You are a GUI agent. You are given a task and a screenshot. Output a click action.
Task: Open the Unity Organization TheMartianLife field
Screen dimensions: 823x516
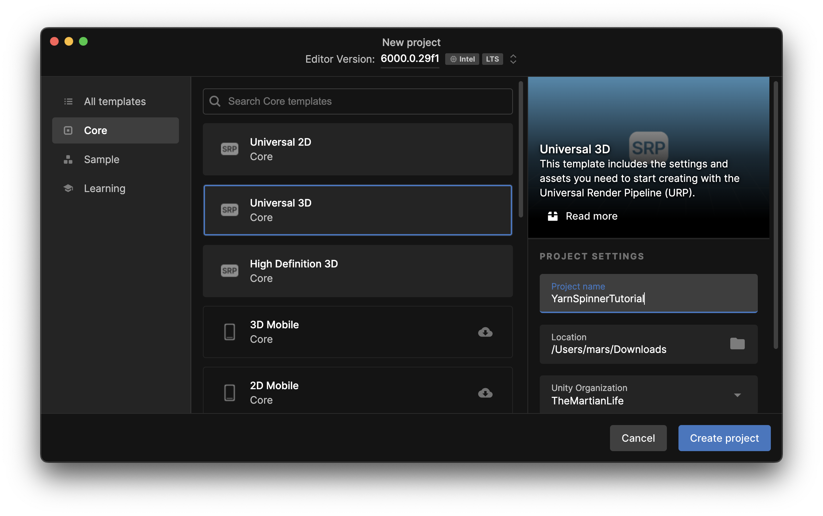648,394
